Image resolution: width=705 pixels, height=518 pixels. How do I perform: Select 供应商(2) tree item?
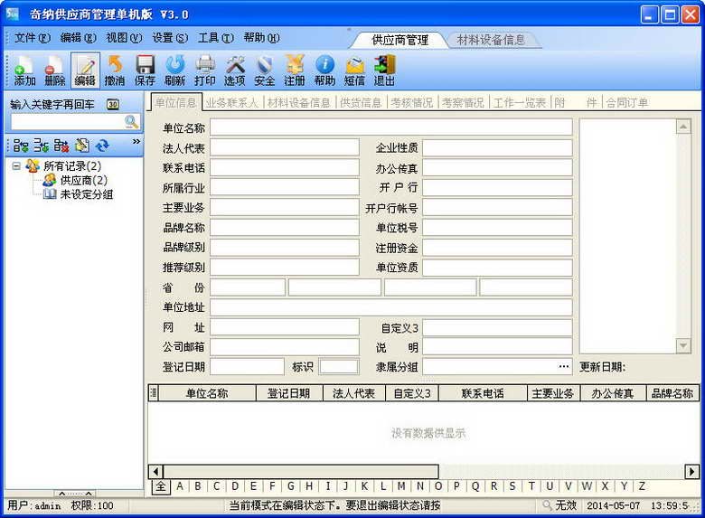pyautogui.click(x=84, y=180)
